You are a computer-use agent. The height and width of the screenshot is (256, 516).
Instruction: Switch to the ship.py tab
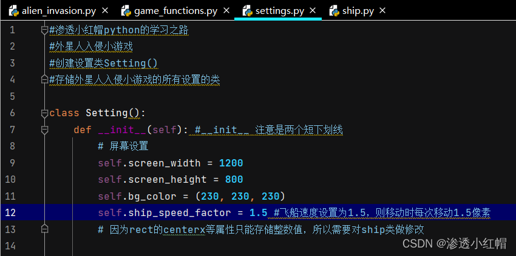click(358, 11)
